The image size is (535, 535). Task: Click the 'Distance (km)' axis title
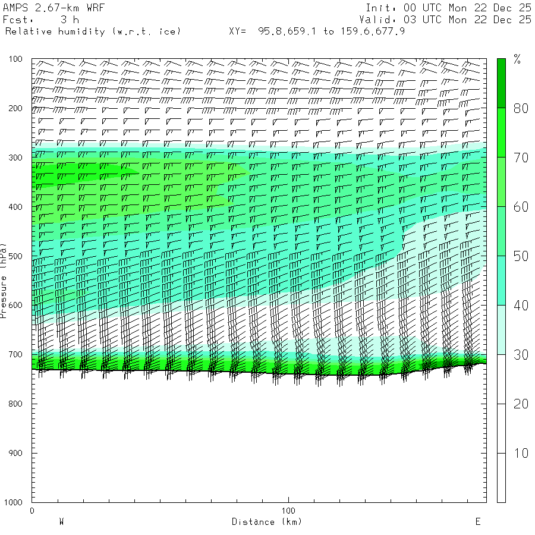point(267,522)
